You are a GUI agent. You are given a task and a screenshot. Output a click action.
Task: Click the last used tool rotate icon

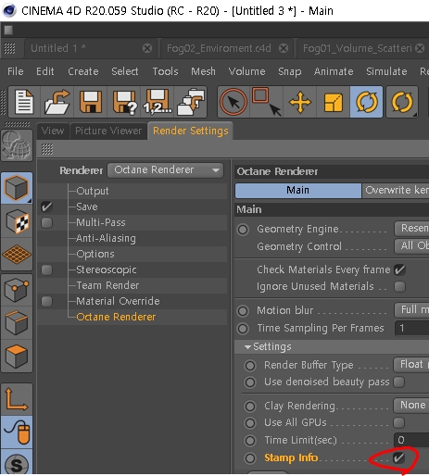point(402,102)
